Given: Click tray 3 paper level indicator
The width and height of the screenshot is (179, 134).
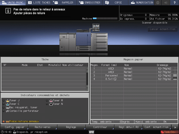Looking at the screenshot, I should pyautogui.click(x=175, y=75).
